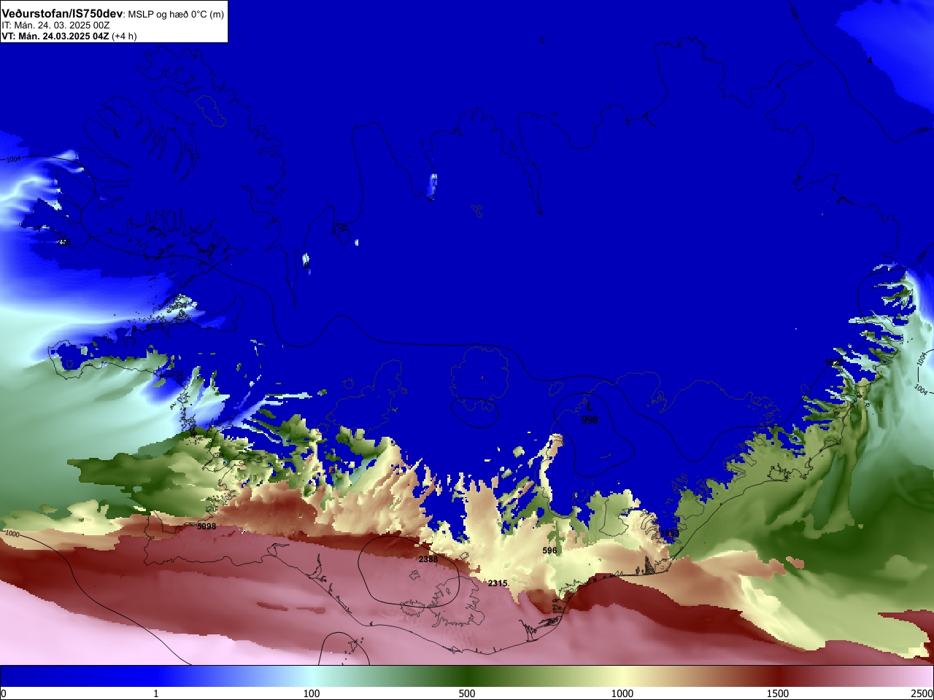The width and height of the screenshot is (934, 700).
Task: Click the 'IT: Mán. 24. 03. 2025 00Z' line
Action: coord(55,26)
